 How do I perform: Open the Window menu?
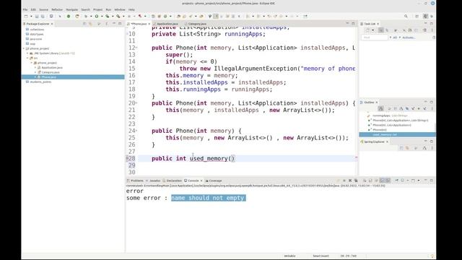(x=120, y=9)
